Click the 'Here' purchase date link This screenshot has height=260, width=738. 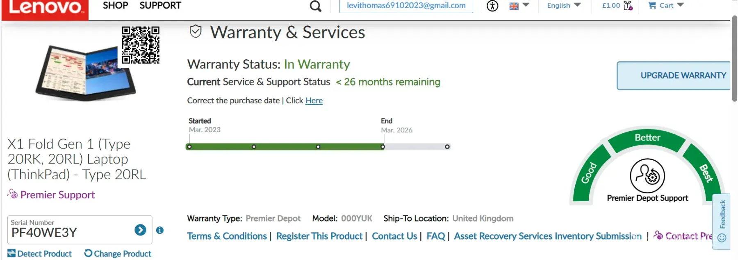(x=314, y=101)
